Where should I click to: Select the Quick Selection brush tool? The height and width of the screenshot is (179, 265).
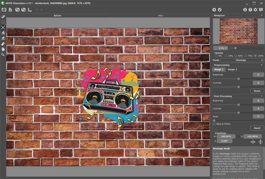click(3, 17)
